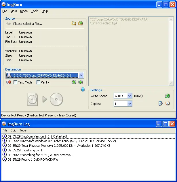The image size is (177, 182).
Task: Open the create CUE file icon
Action: [x=81, y=23]
